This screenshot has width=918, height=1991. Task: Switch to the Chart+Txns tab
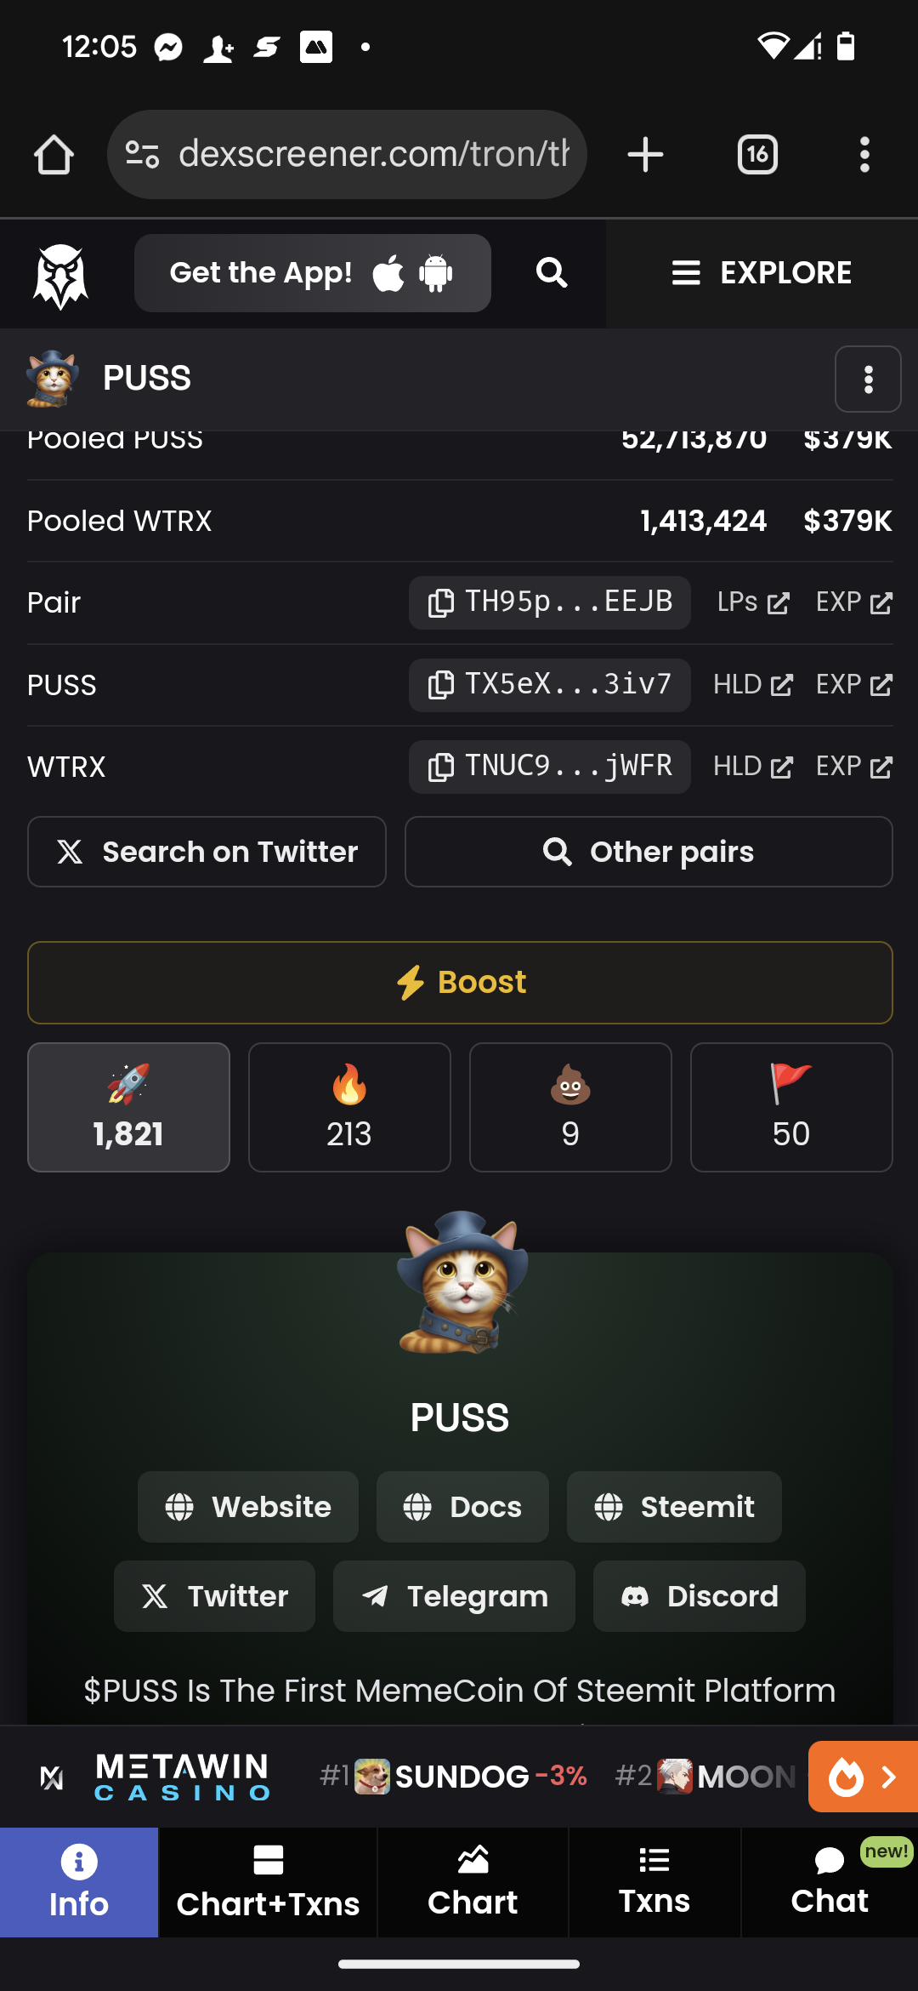(268, 1882)
